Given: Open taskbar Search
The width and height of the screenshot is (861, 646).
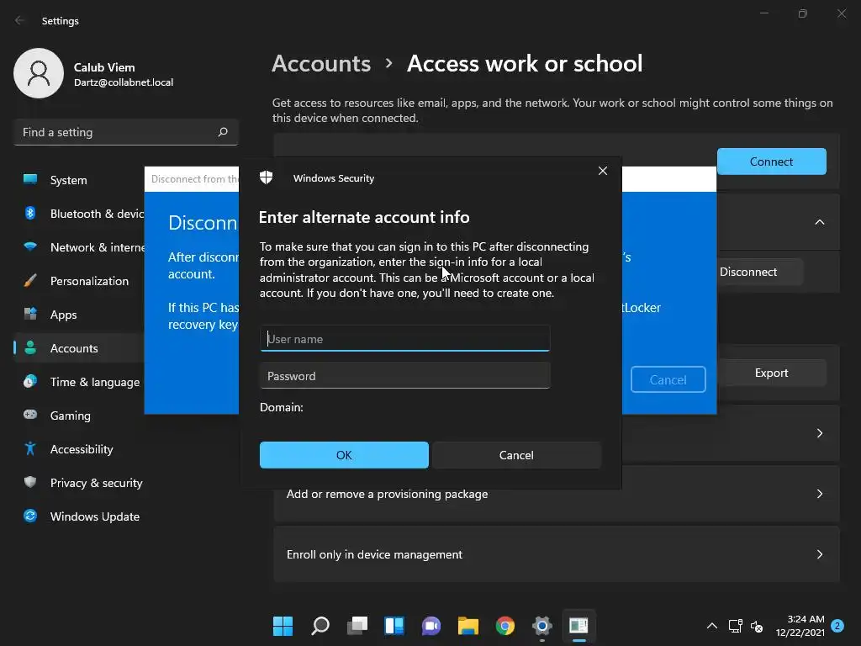Looking at the screenshot, I should [x=320, y=626].
